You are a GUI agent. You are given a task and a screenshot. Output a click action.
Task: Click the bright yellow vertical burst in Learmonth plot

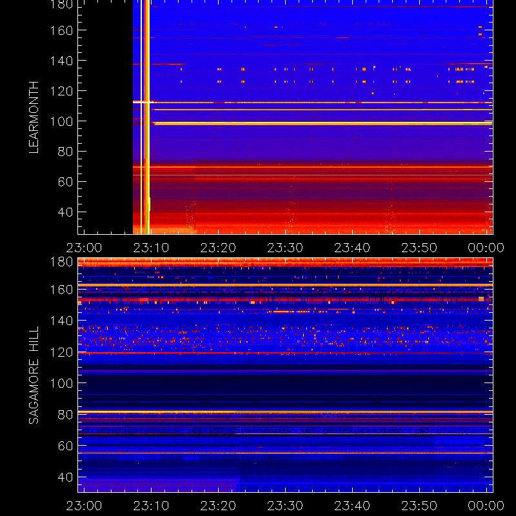click(147, 117)
